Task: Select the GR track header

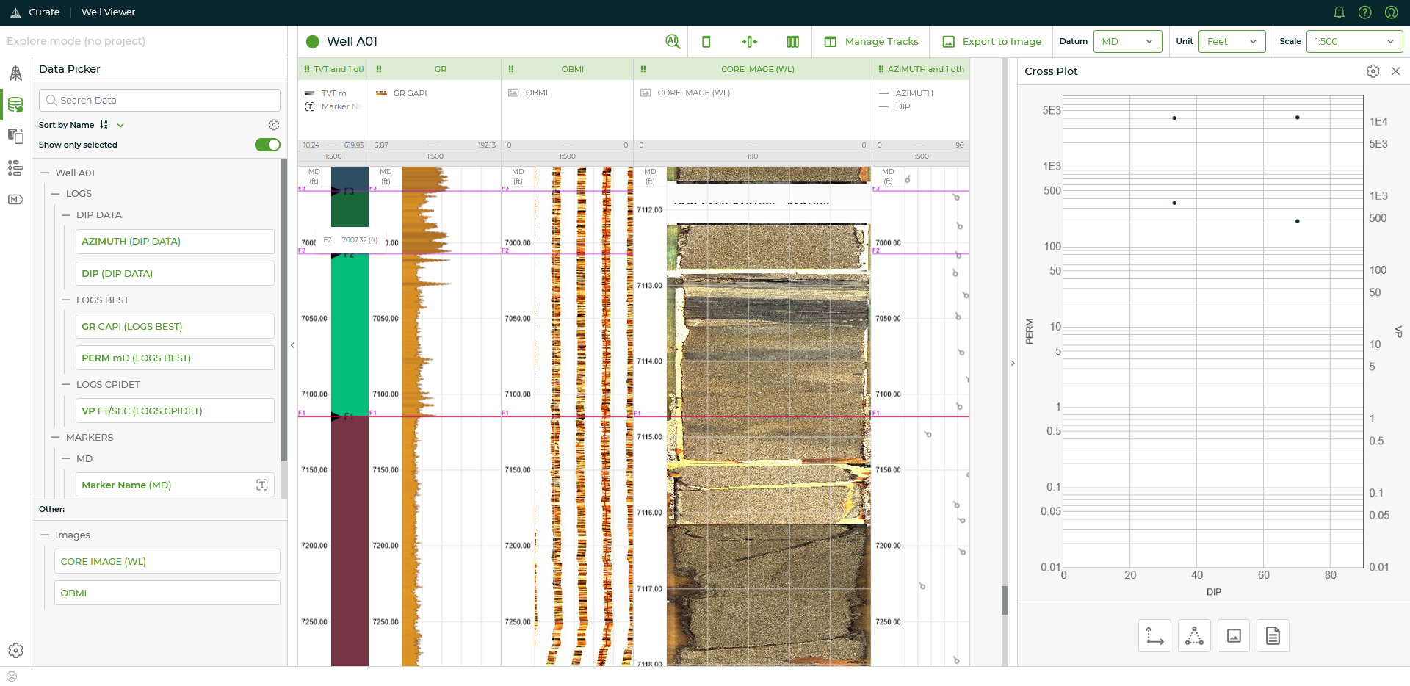Action: (435, 69)
